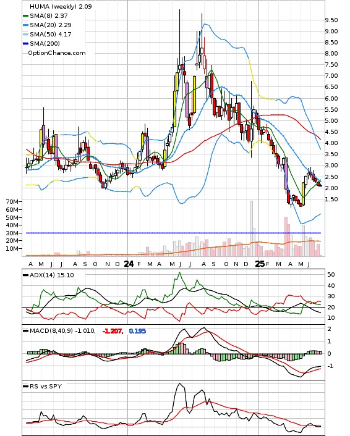Screen dimensions: 350x436
Task: Click the ADX(14) indicator label
Action: 44,275
